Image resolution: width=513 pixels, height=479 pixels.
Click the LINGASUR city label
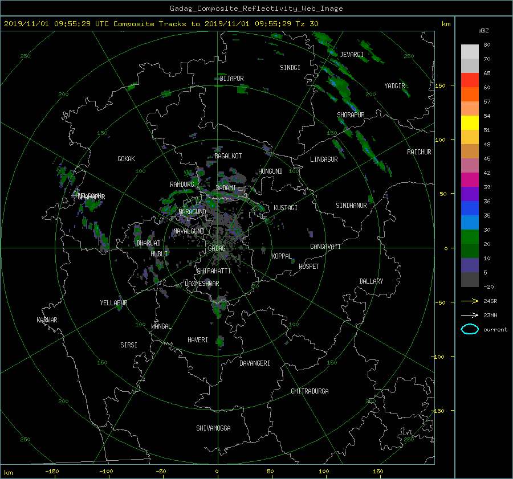[324, 159]
